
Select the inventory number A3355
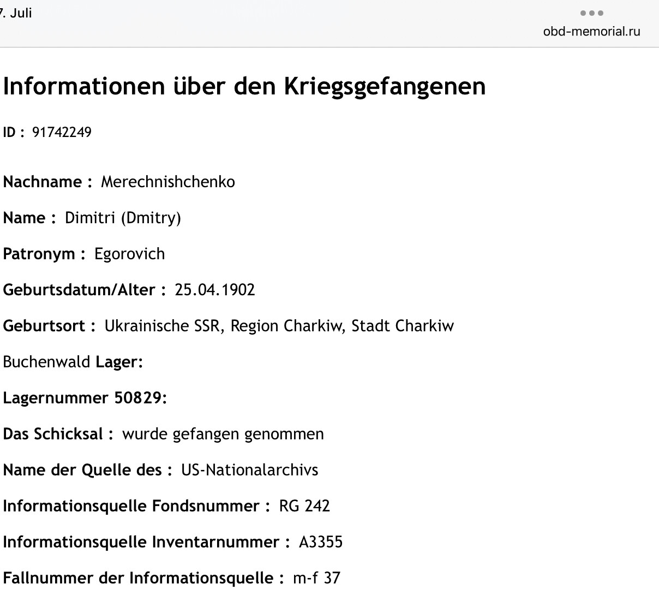click(x=321, y=542)
